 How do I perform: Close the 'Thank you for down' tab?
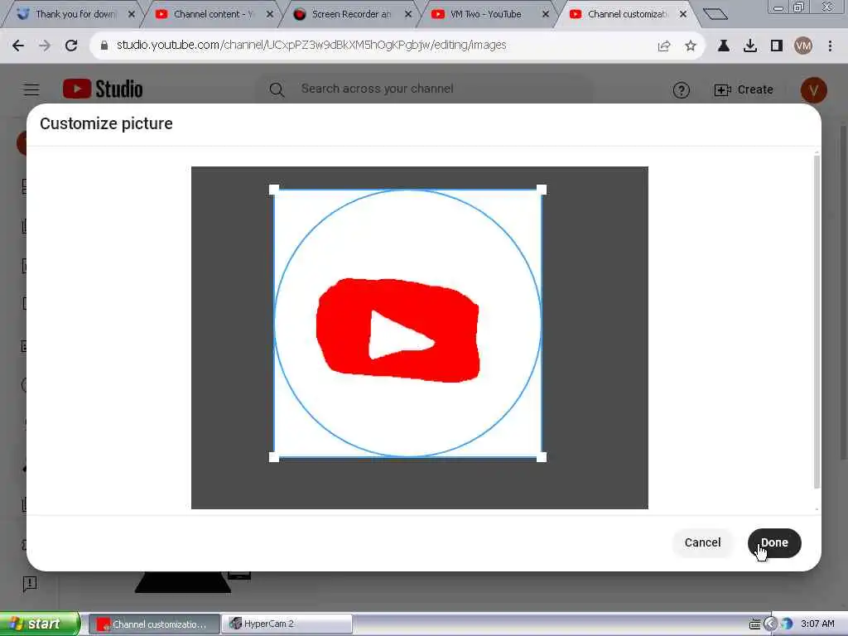pyautogui.click(x=132, y=14)
